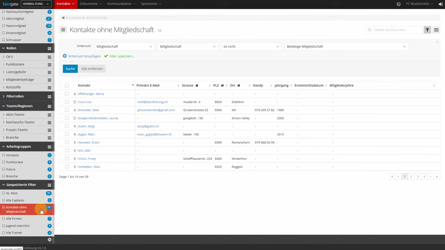This screenshot has width=445, height=250.
Task: Open the Sponsoren top menu
Action: pyautogui.click(x=151, y=4)
